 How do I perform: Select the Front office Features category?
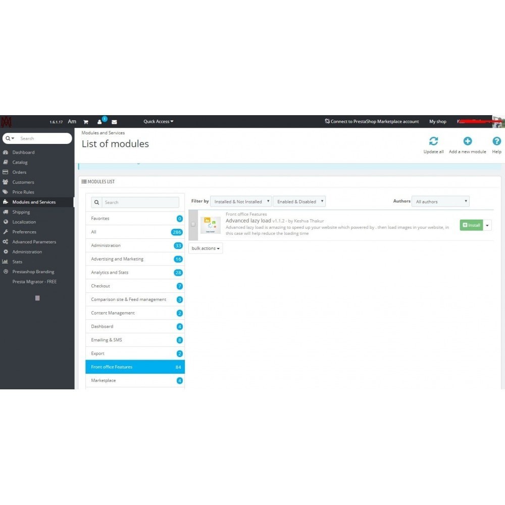(135, 367)
